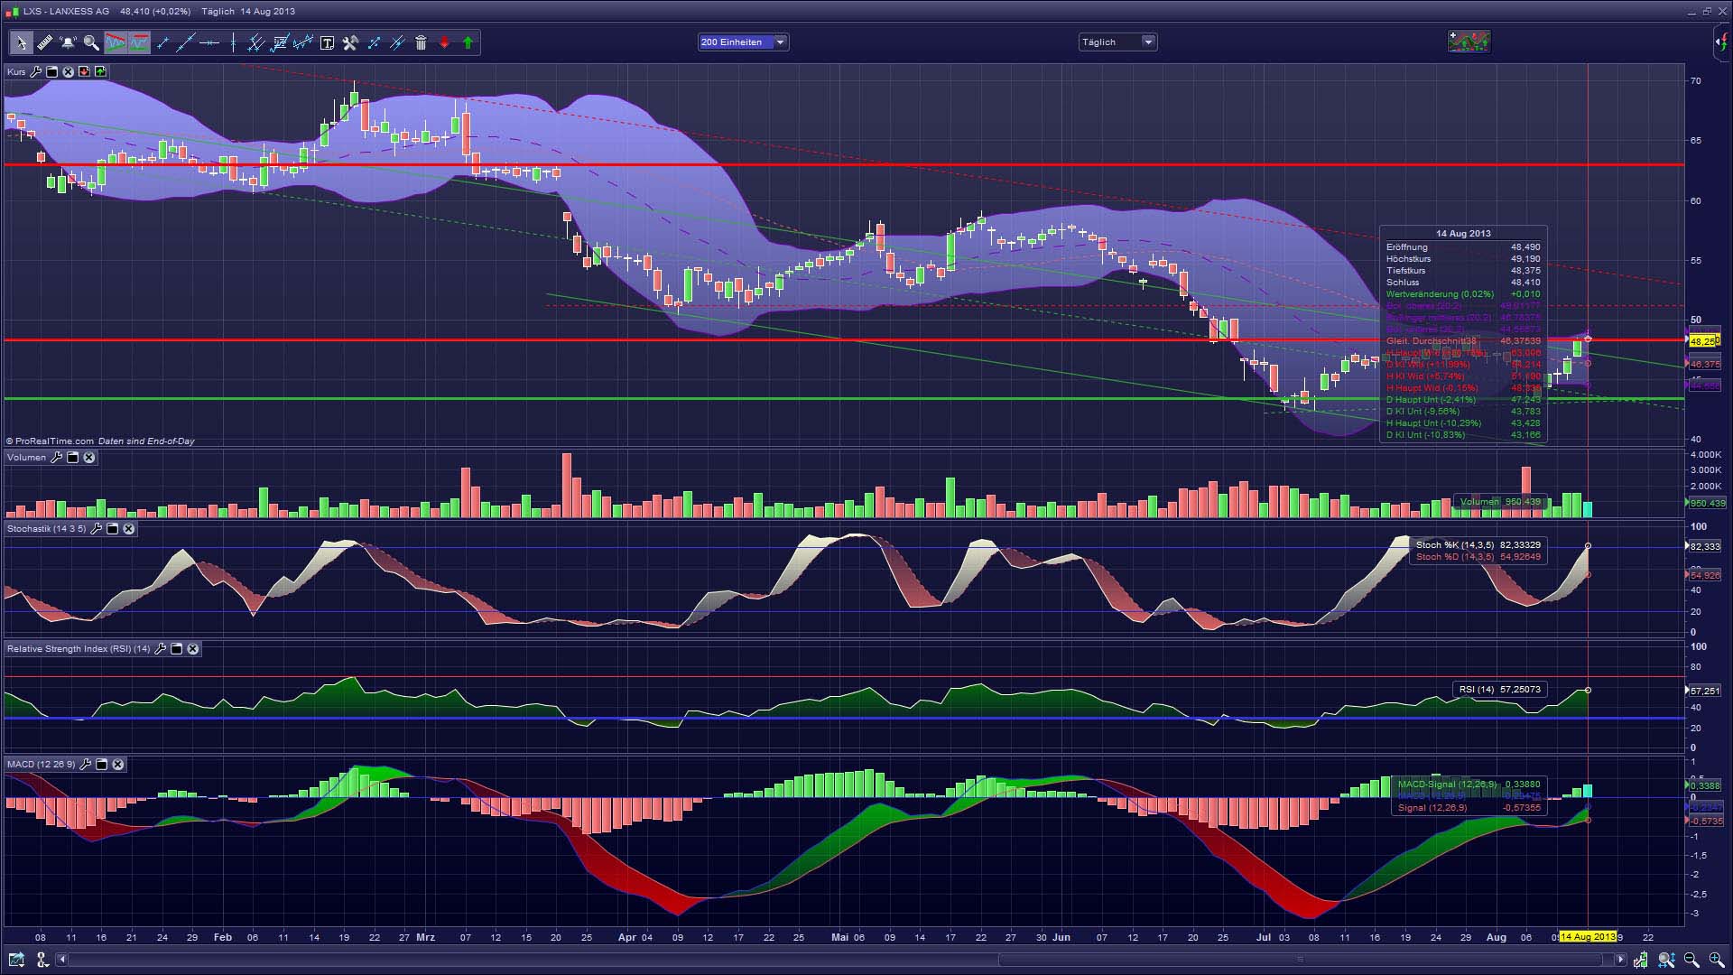Viewport: 1733px width, 975px height.
Task: Click the green up arrow icon
Action: click(468, 42)
